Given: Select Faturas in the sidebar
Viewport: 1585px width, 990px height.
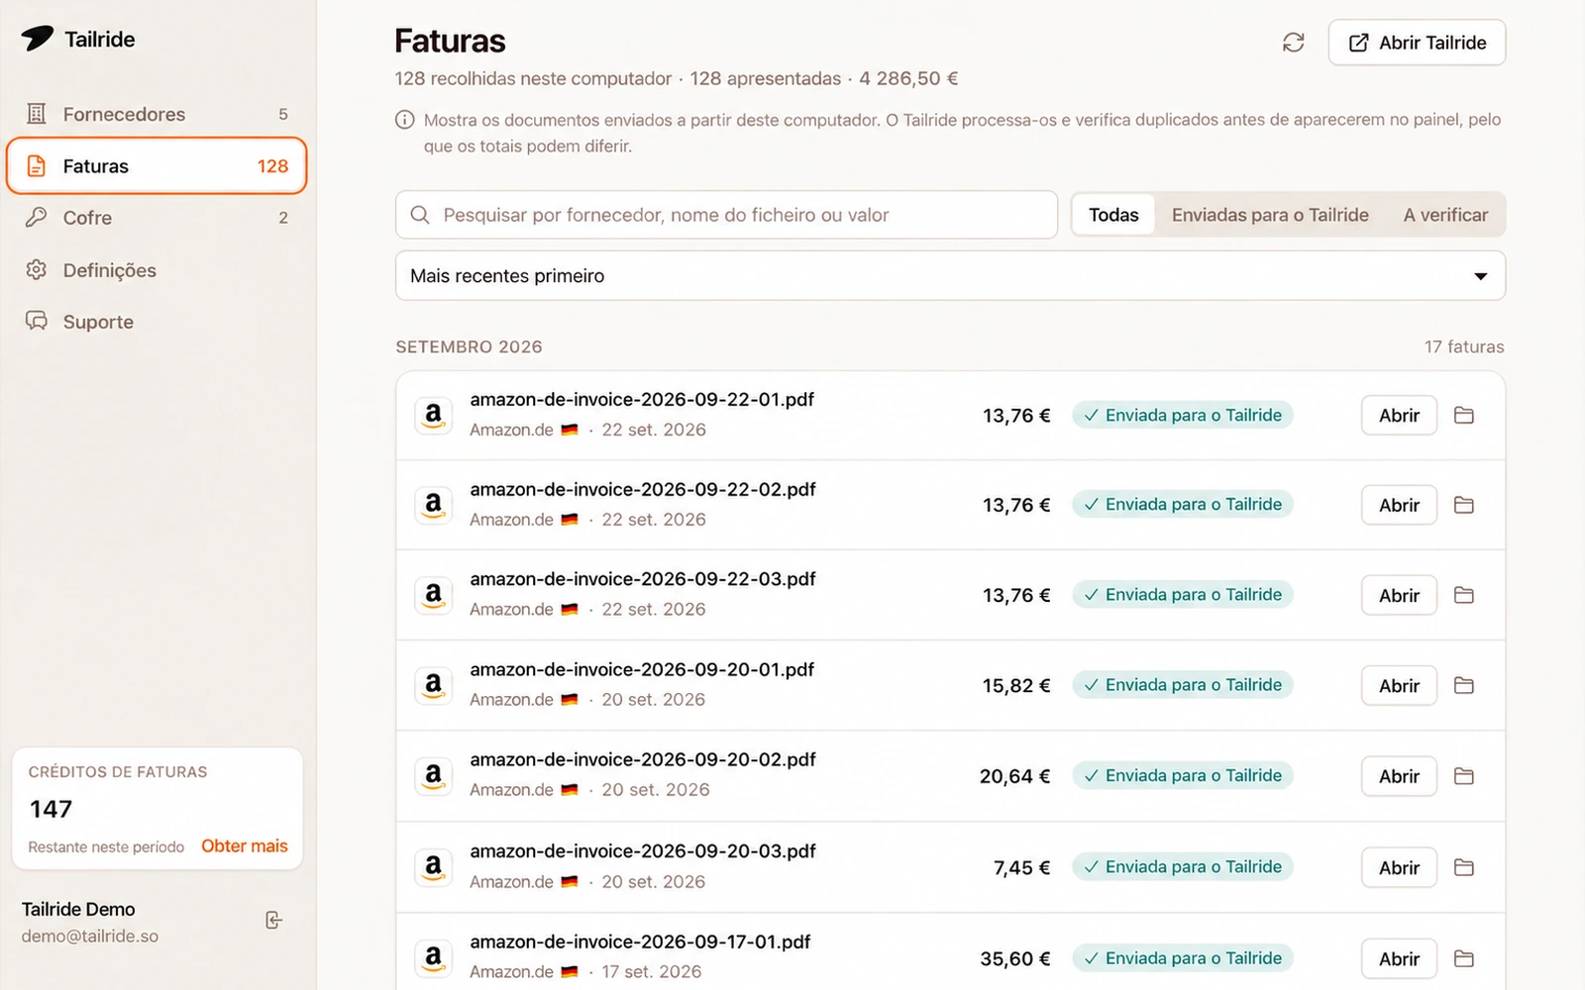Looking at the screenshot, I should [157, 166].
